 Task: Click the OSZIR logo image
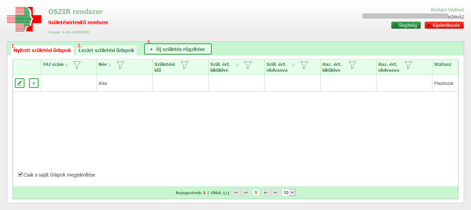click(x=23, y=19)
